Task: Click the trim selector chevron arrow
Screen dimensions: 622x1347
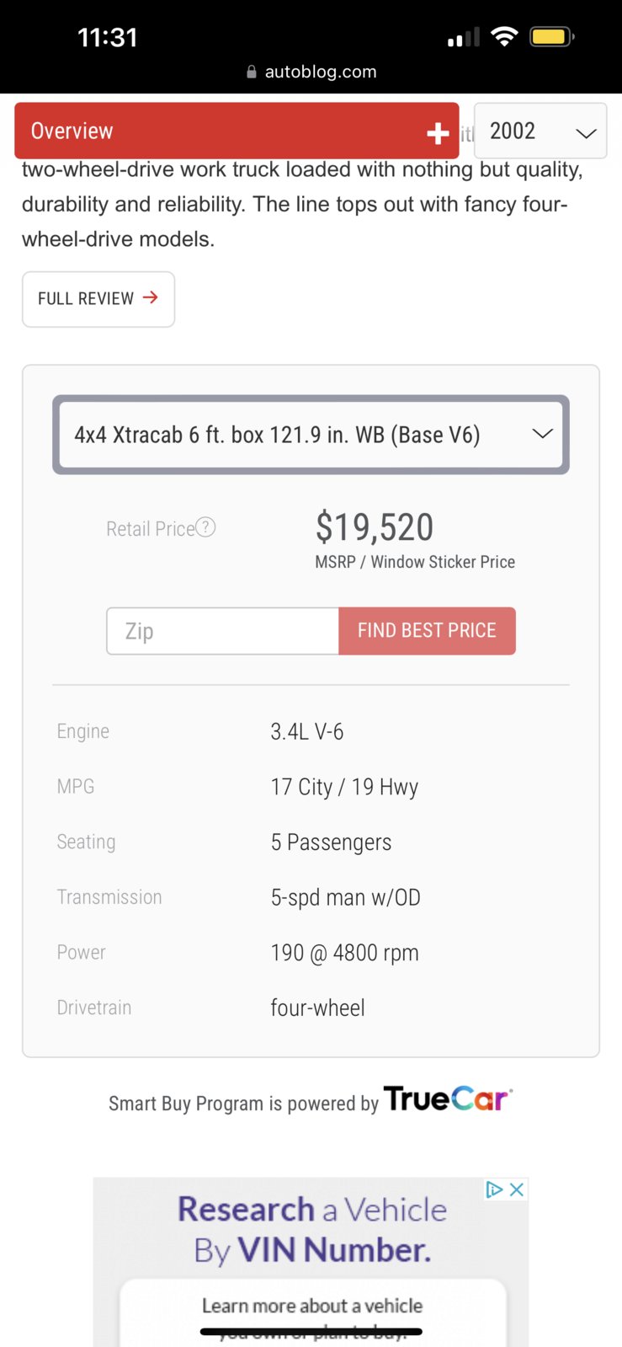Action: 543,434
